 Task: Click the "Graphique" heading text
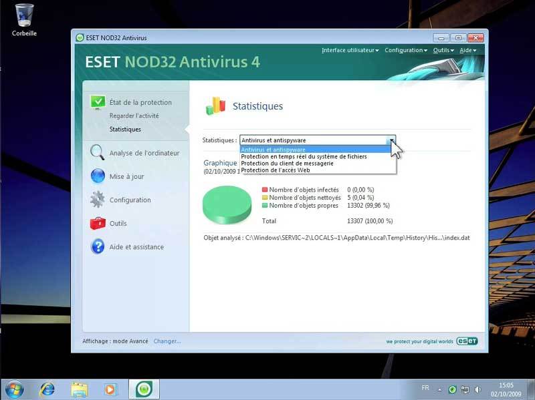point(220,163)
